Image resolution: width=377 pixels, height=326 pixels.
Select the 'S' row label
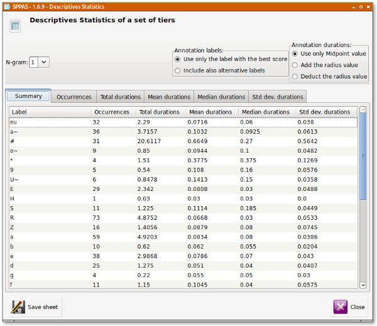click(x=12, y=208)
